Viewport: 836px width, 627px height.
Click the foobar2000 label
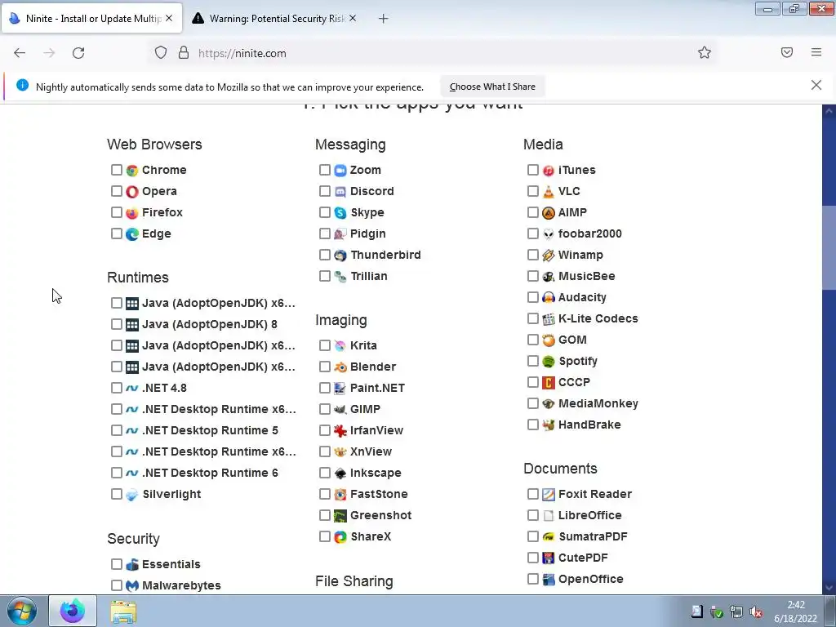589,234
